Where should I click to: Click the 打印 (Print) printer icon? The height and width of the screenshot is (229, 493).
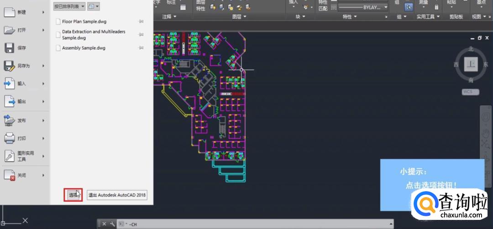(10, 138)
